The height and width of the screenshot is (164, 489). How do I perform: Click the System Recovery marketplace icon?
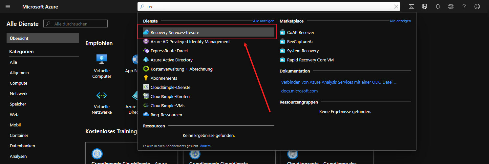282,51
